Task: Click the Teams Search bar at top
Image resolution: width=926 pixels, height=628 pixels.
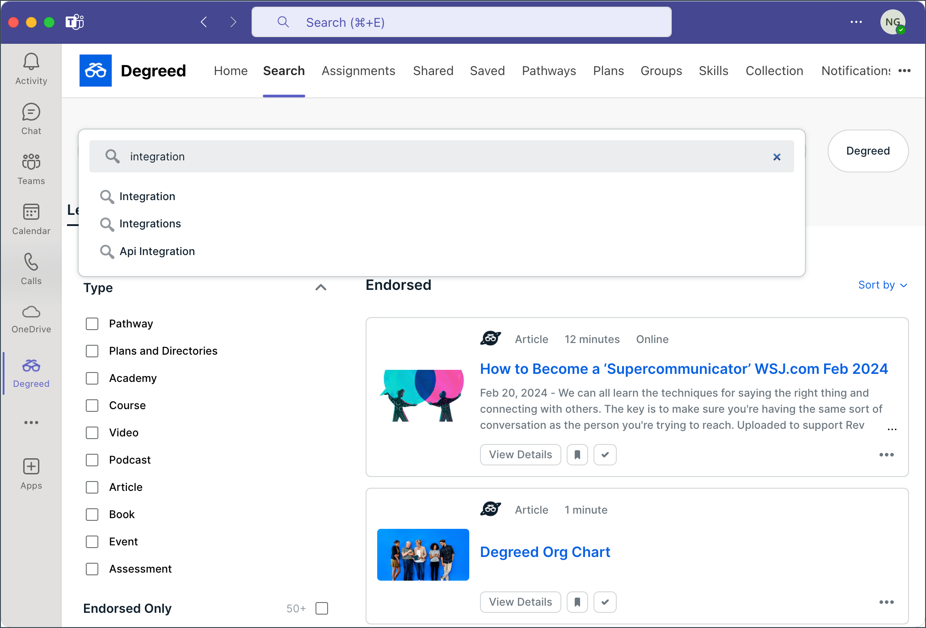Action: tap(461, 22)
